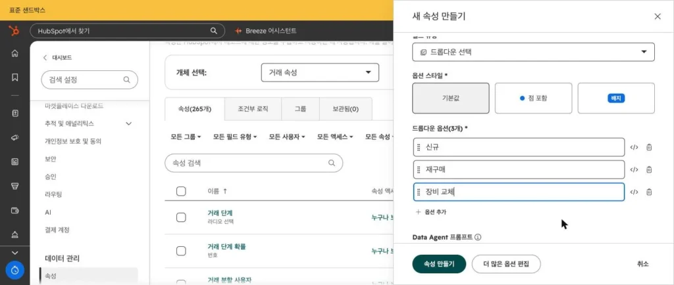Grab the drag handle of 신규 option
The image size is (674, 285).
click(x=419, y=148)
